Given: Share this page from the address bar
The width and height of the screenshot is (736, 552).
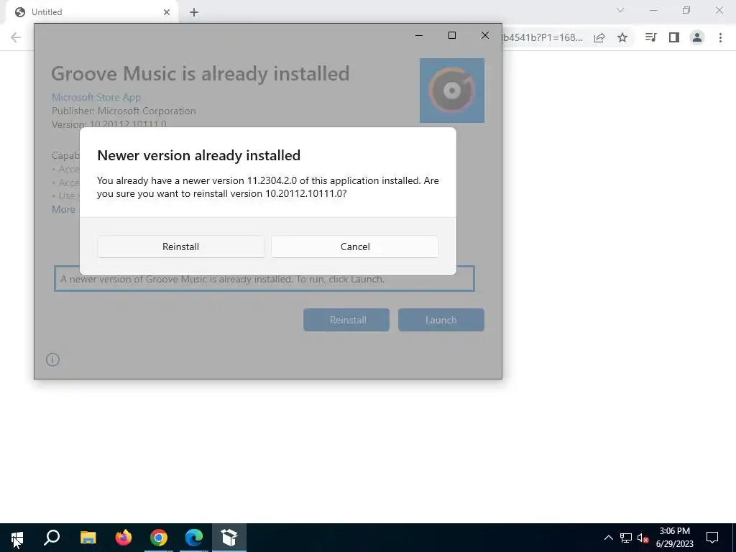Looking at the screenshot, I should tap(599, 37).
